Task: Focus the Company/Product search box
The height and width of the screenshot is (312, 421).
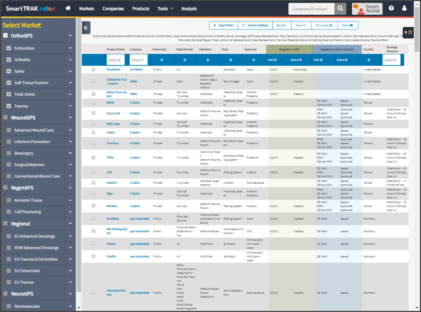Action: pos(311,9)
